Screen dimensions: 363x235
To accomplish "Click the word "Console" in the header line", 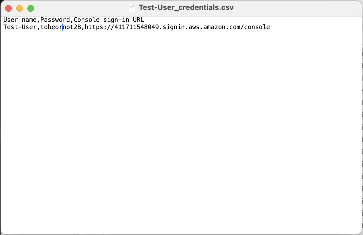I will coord(87,20).
